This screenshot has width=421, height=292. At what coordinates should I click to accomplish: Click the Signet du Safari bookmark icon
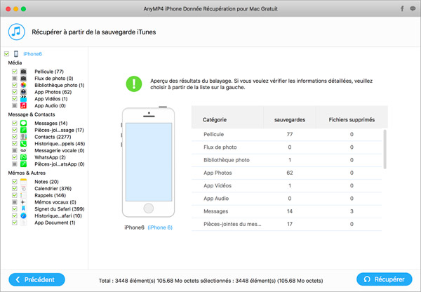(23, 208)
